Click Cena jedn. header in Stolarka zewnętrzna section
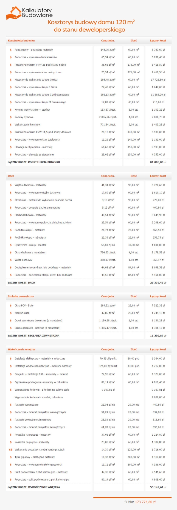The height and width of the screenshot is (510, 177). tap(108, 296)
